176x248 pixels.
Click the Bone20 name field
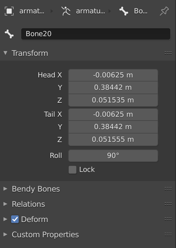click(x=96, y=34)
